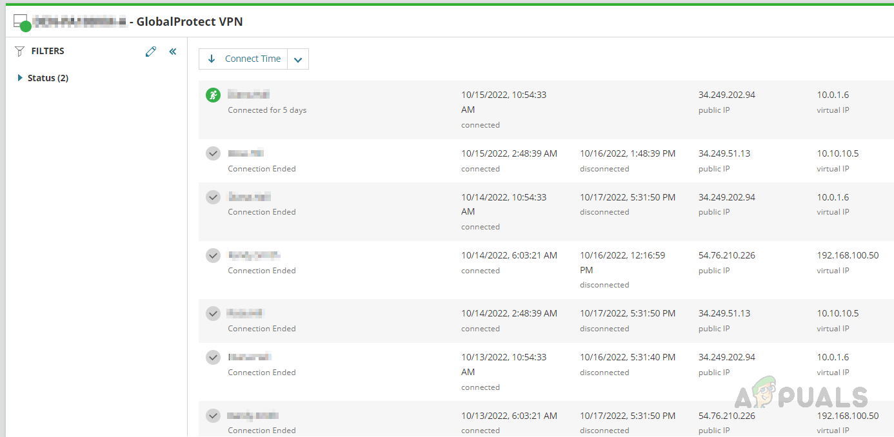Image resolution: width=894 pixels, height=437 pixels.
Task: Click connect time 10/15/2022, 10:54:33 AM
Action: click(x=504, y=102)
